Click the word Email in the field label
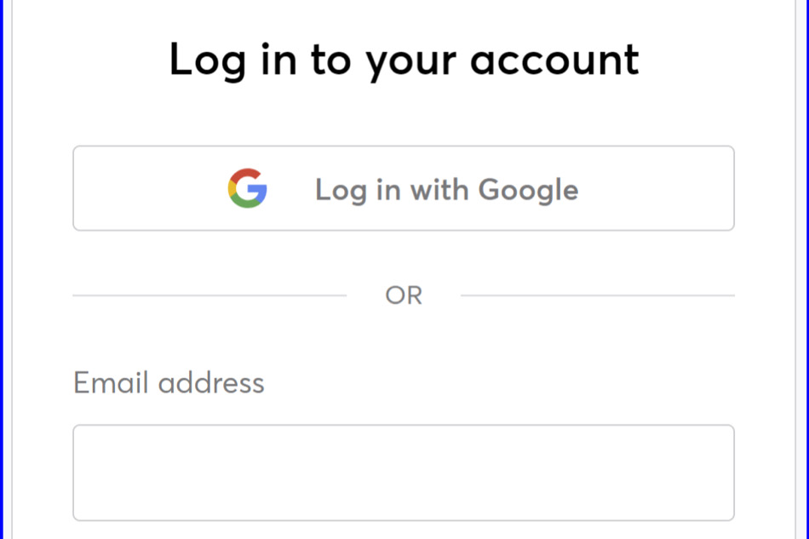 111,382
